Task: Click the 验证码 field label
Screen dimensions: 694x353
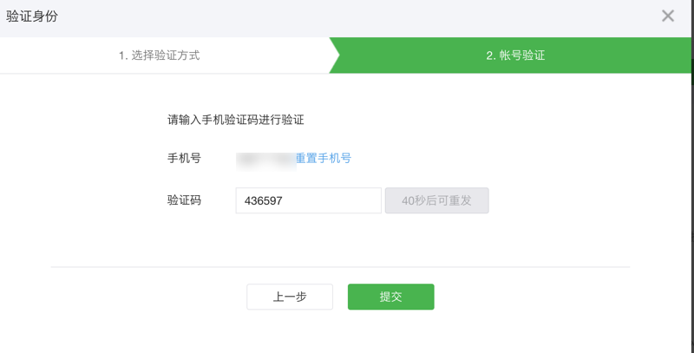Action: [184, 200]
